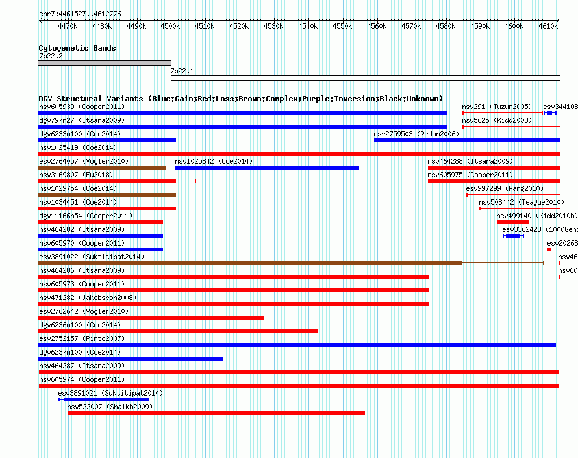Select the nsv522007 (Shaikh2009) label

tap(110, 407)
